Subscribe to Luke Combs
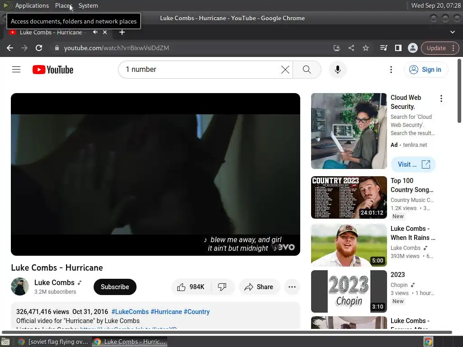The height and width of the screenshot is (347, 463). [115, 287]
